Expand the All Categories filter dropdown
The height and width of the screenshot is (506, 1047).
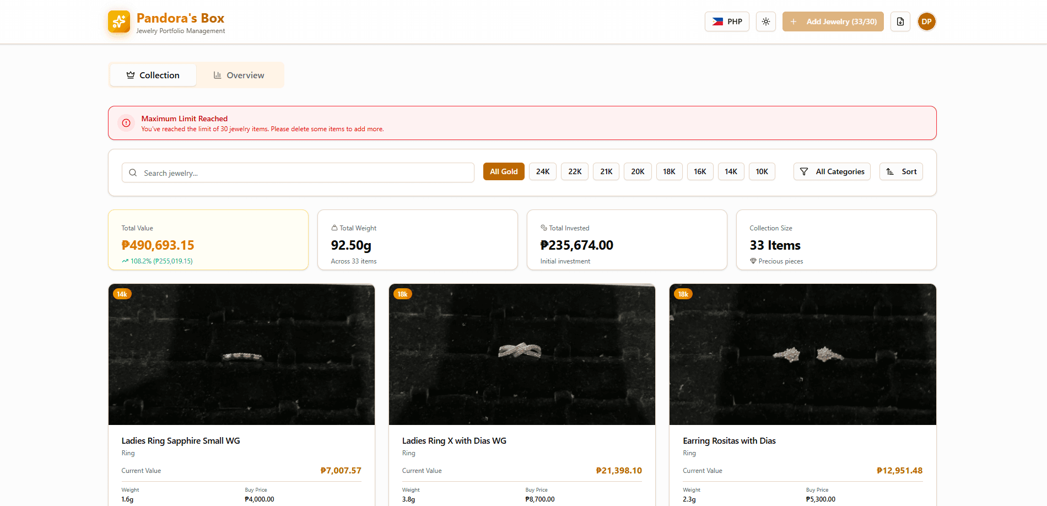pos(832,171)
